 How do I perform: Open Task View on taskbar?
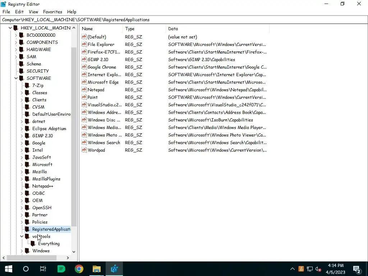tap(43, 269)
